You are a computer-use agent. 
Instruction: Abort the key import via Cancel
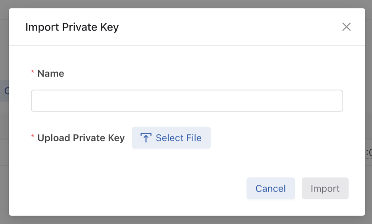point(271,189)
